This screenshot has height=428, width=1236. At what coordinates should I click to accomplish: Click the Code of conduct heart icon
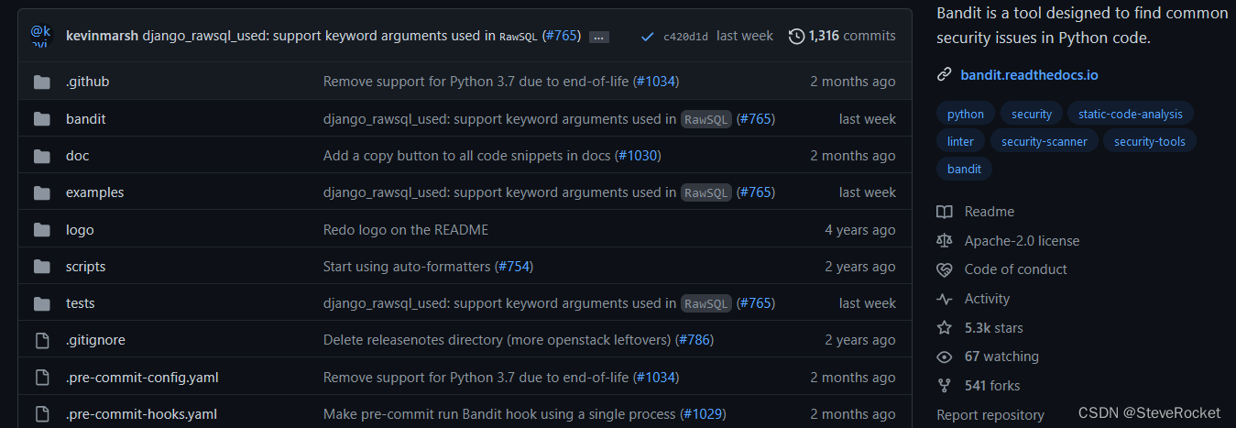point(945,269)
